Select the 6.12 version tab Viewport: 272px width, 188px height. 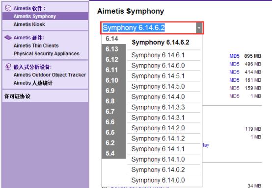[113, 60]
